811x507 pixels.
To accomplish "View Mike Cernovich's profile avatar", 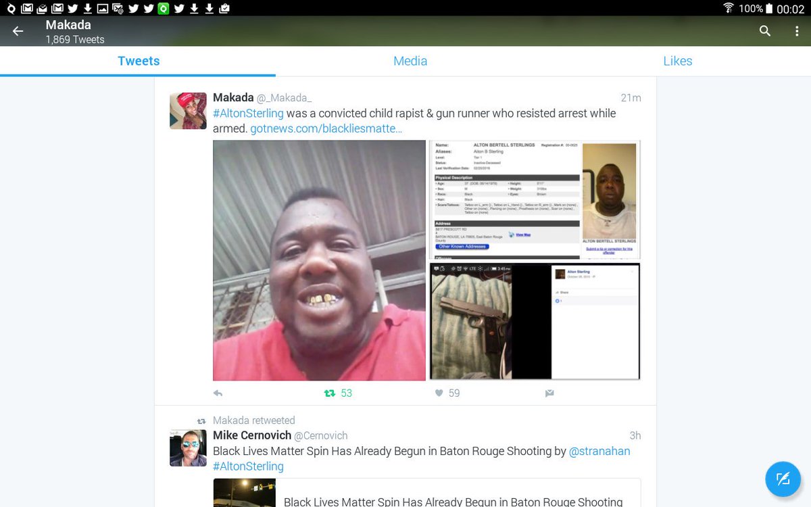I will [x=188, y=448].
